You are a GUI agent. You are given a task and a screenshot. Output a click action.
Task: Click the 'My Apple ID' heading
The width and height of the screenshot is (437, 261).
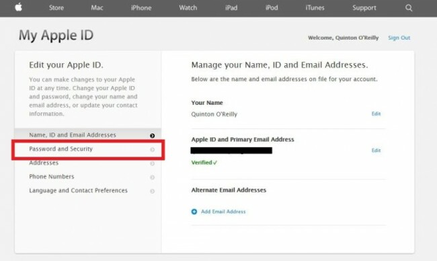point(56,36)
